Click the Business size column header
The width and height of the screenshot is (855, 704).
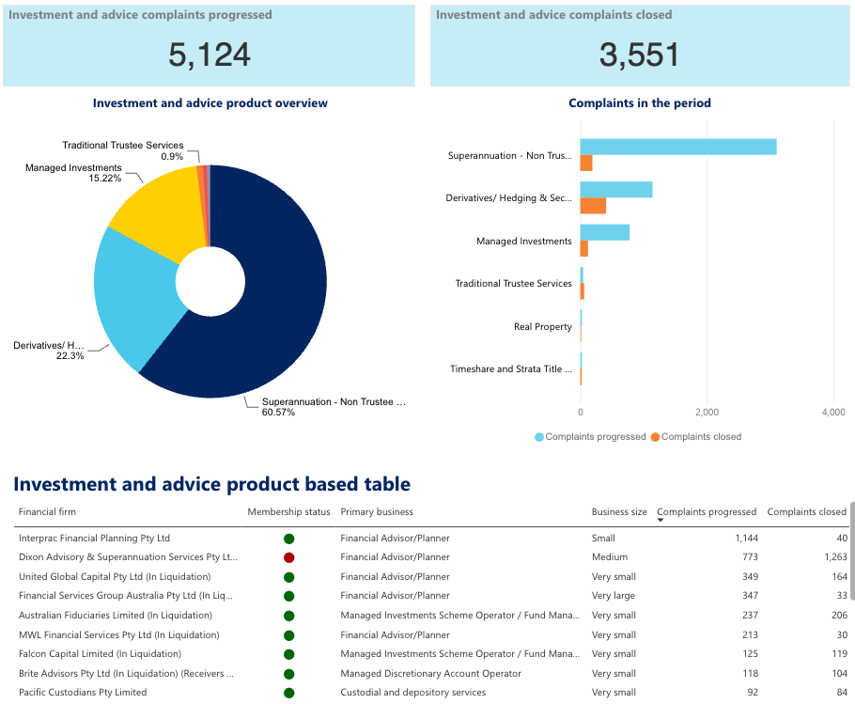coord(619,511)
